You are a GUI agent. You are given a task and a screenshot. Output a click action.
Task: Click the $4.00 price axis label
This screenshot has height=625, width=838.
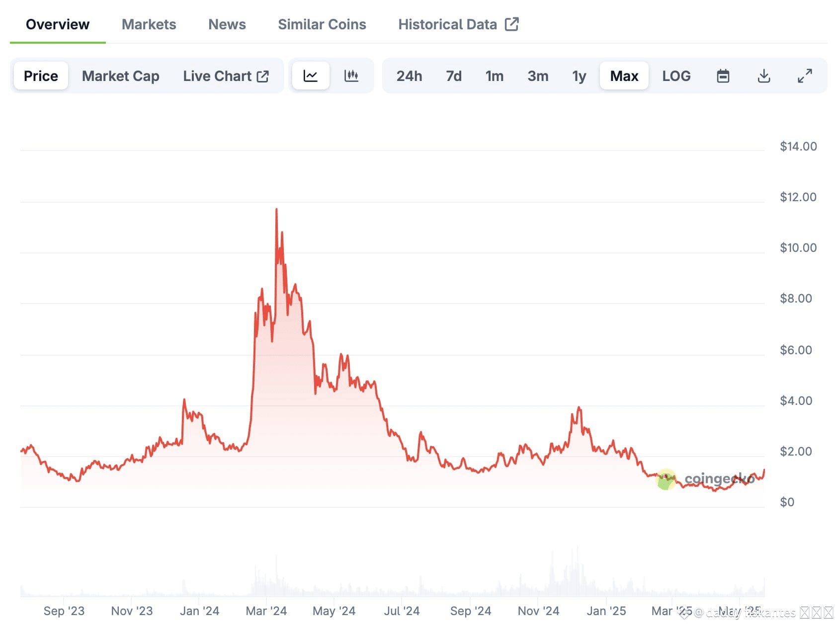click(796, 400)
